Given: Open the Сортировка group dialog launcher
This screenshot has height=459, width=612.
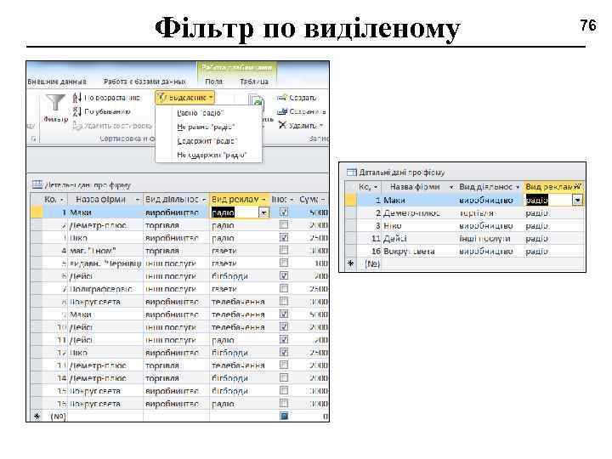Looking at the screenshot, I should (x=33, y=139).
